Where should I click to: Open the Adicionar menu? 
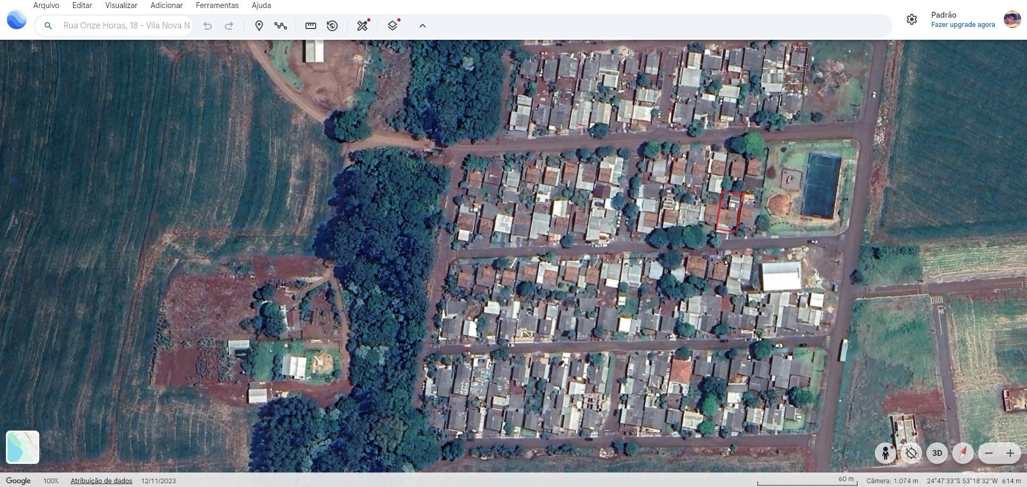pos(167,5)
